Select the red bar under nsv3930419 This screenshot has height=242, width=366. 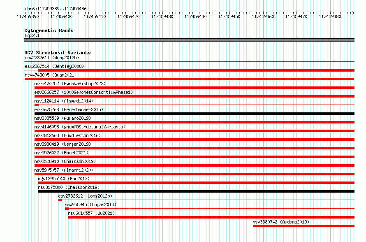tap(195, 148)
